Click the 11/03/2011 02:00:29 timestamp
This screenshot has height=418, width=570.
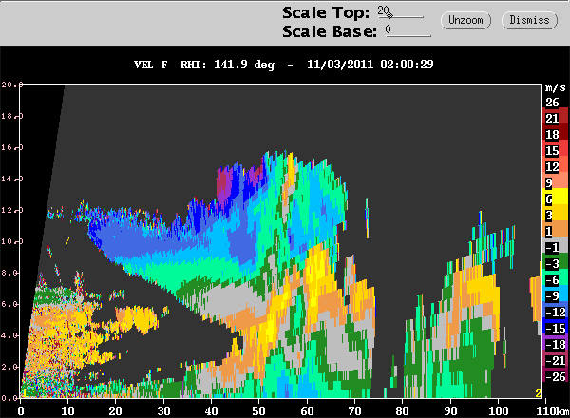tap(370, 65)
